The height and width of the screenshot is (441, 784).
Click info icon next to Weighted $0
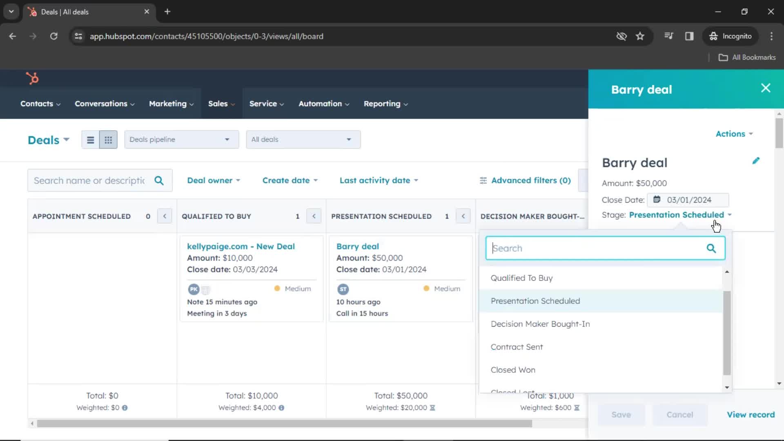[125, 408]
